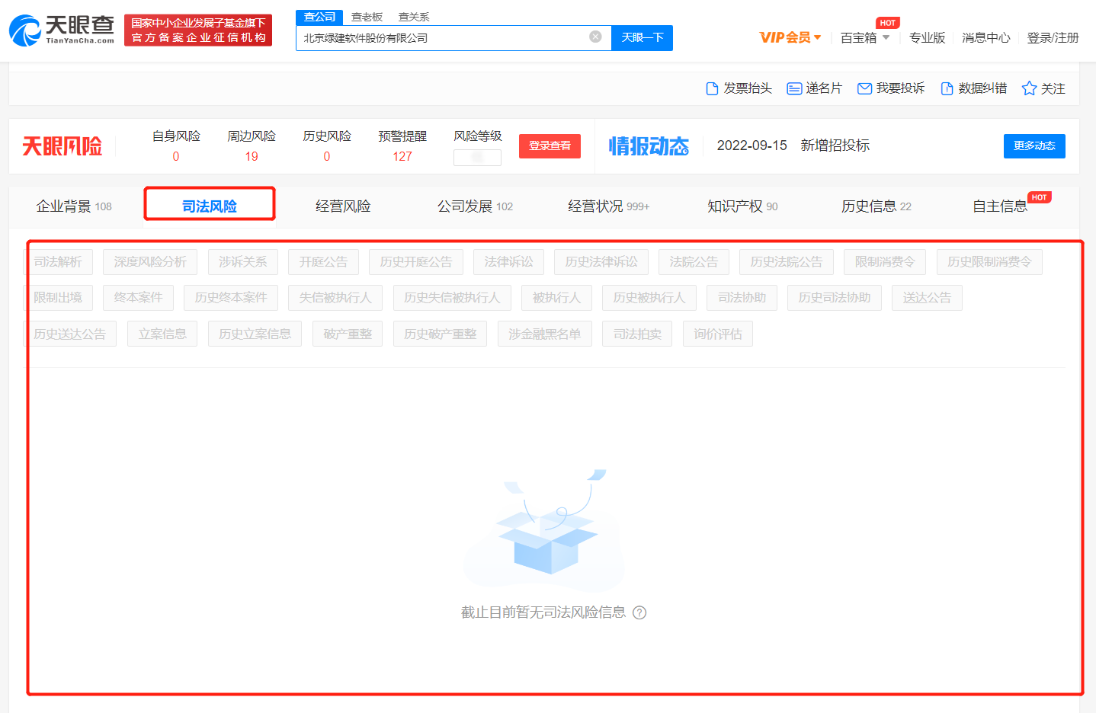The width and height of the screenshot is (1096, 713).
Task: Click the business card icon 递名片
Action: point(794,88)
